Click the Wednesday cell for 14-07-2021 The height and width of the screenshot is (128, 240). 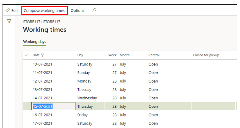pyautogui.click(x=87, y=98)
